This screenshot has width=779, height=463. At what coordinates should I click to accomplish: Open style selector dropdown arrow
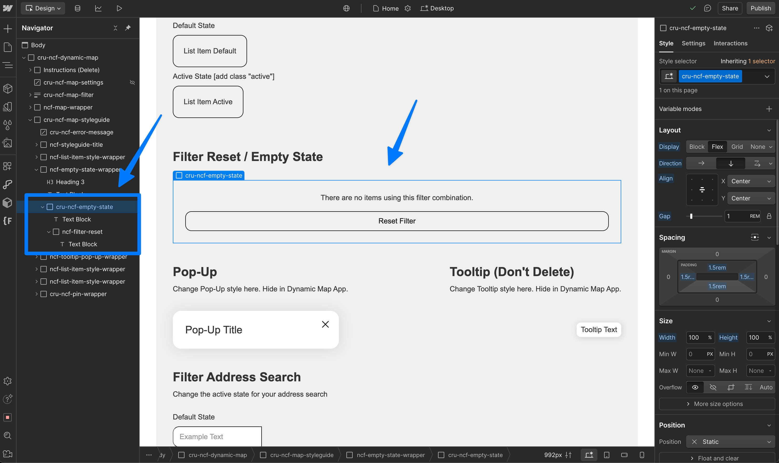(767, 76)
